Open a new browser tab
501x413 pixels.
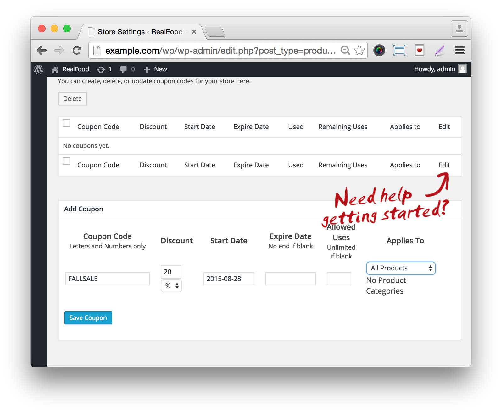coord(215,32)
